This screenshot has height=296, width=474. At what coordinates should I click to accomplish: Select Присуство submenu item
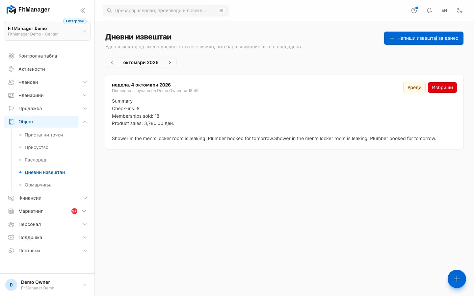pos(37,147)
